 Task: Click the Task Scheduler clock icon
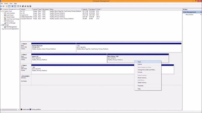(x=5, y=13)
